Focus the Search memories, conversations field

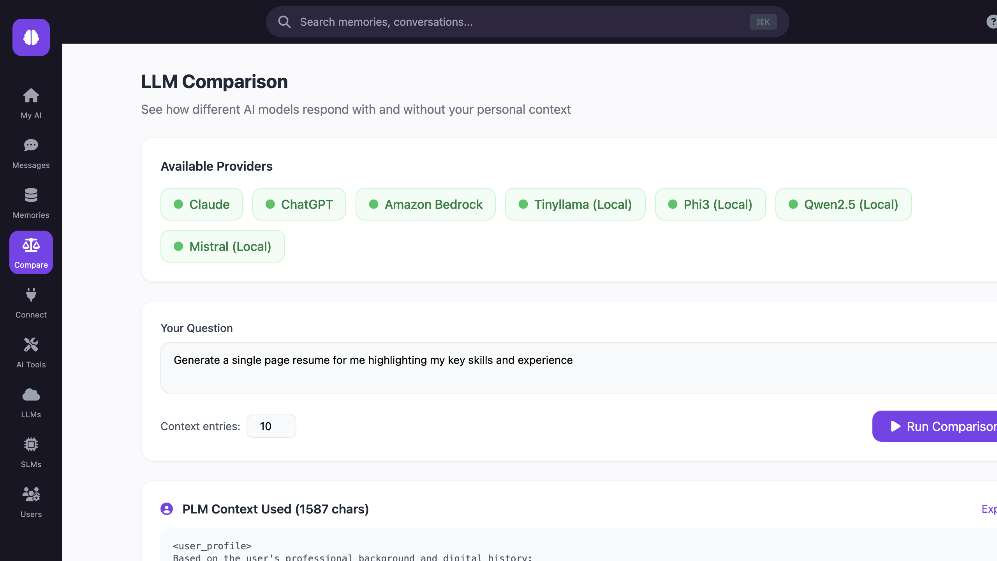(522, 22)
